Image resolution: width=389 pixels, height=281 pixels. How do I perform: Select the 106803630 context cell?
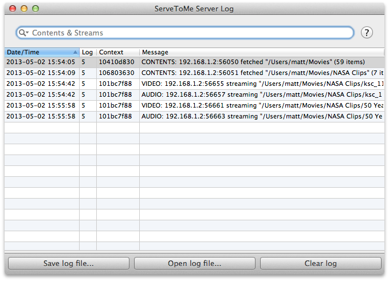click(x=117, y=73)
